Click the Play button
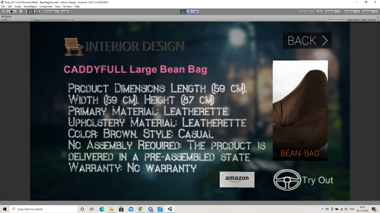This screenshot has width=380, height=213. (183, 12)
